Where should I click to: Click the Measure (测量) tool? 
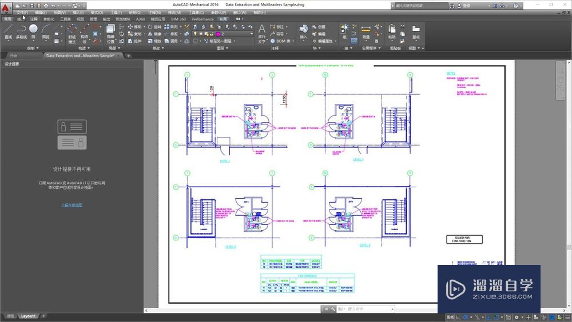[366, 32]
